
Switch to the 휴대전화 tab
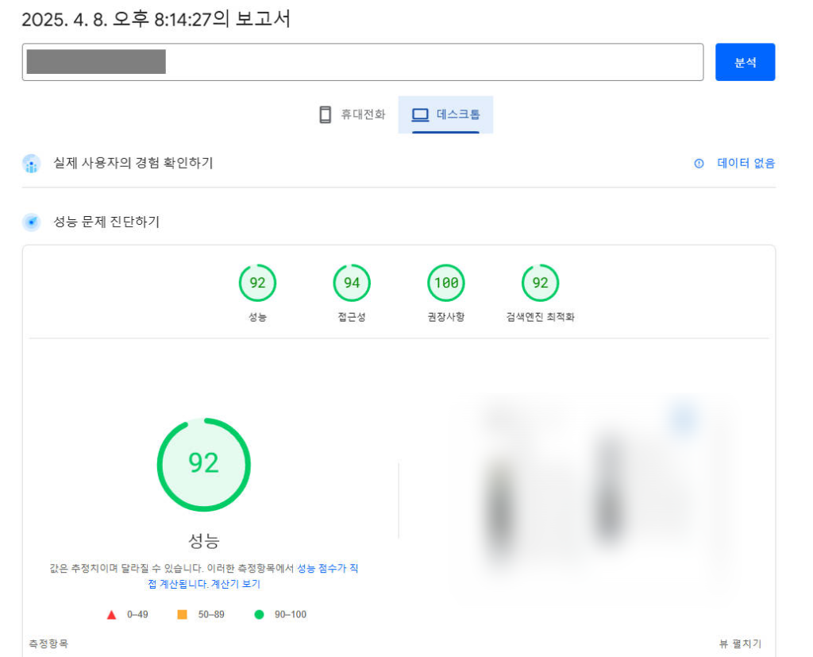pos(352,114)
